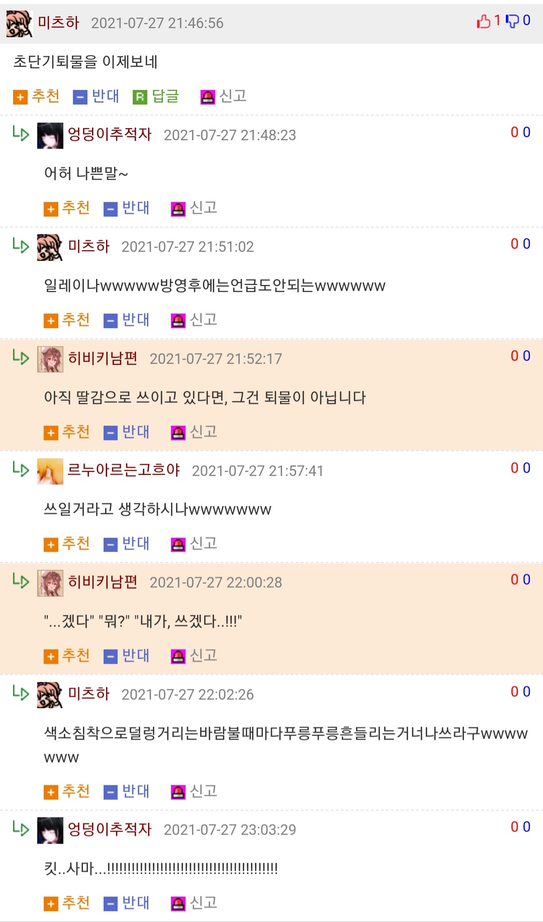Image resolution: width=543 pixels, height=922 pixels.
Task: Click 추천 under 색소침착으로 reply
Action: 67,792
